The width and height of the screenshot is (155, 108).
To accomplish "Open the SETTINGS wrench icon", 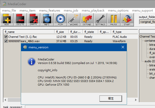I will point(100,20).
